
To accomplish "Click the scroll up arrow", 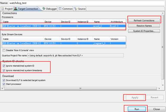I will click(163, 13).
